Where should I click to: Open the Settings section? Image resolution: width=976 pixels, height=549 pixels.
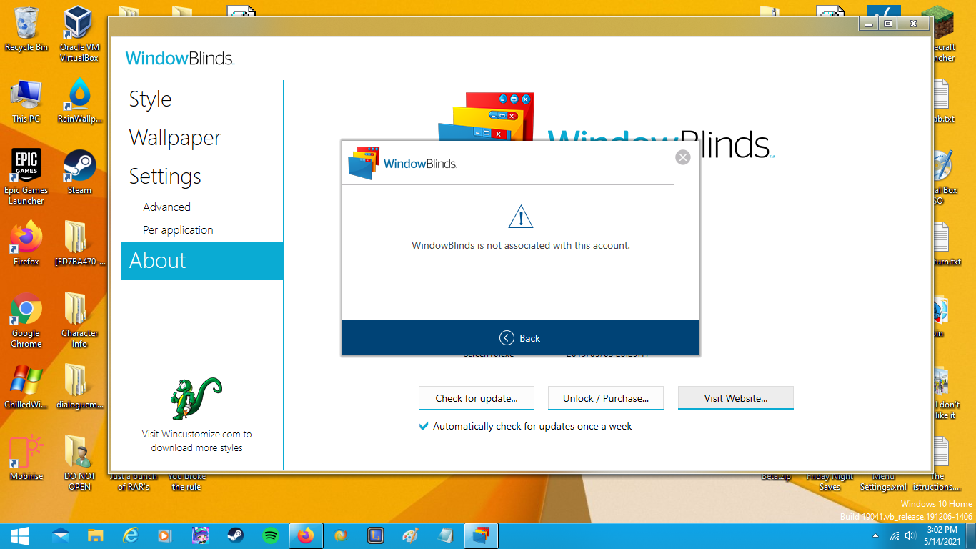click(165, 177)
